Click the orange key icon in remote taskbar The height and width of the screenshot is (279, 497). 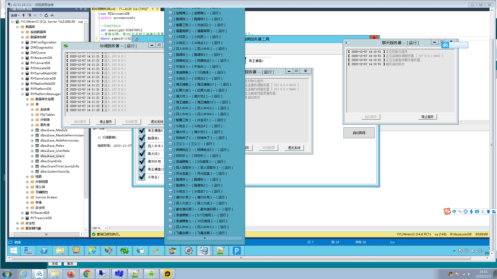(x=156, y=251)
